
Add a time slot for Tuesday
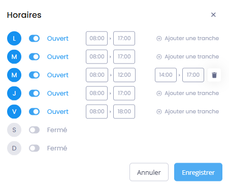[187, 56]
